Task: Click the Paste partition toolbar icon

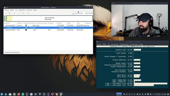Action: [x=23, y=13]
